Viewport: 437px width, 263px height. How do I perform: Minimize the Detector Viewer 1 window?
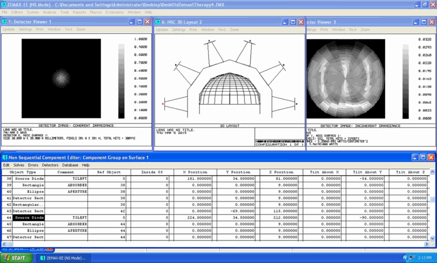coord(132,22)
